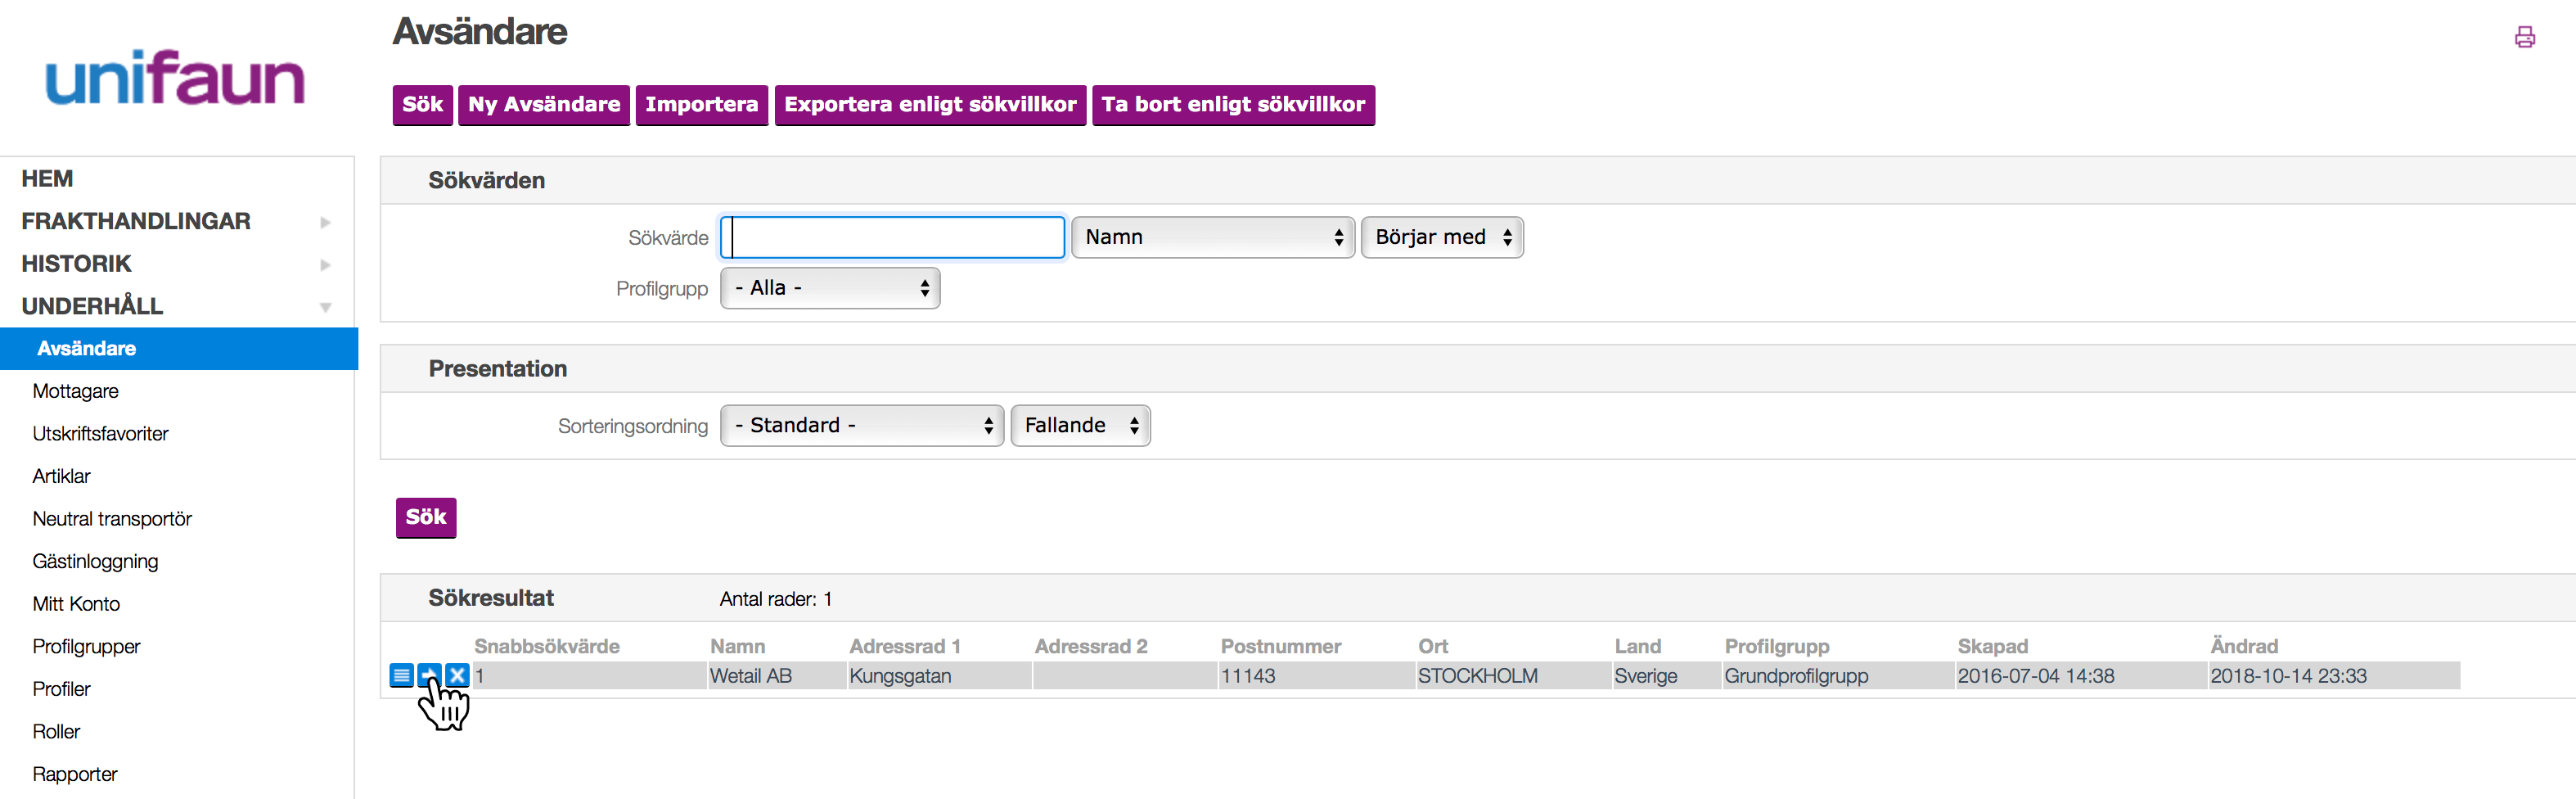Expand the HISTORIK menu arrow
The width and height of the screenshot is (2576, 799).
coord(325,265)
